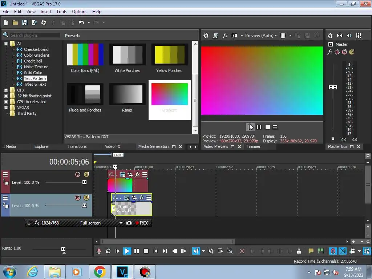Select the Normal Edit tool in the timeline toolbar

click(196, 251)
